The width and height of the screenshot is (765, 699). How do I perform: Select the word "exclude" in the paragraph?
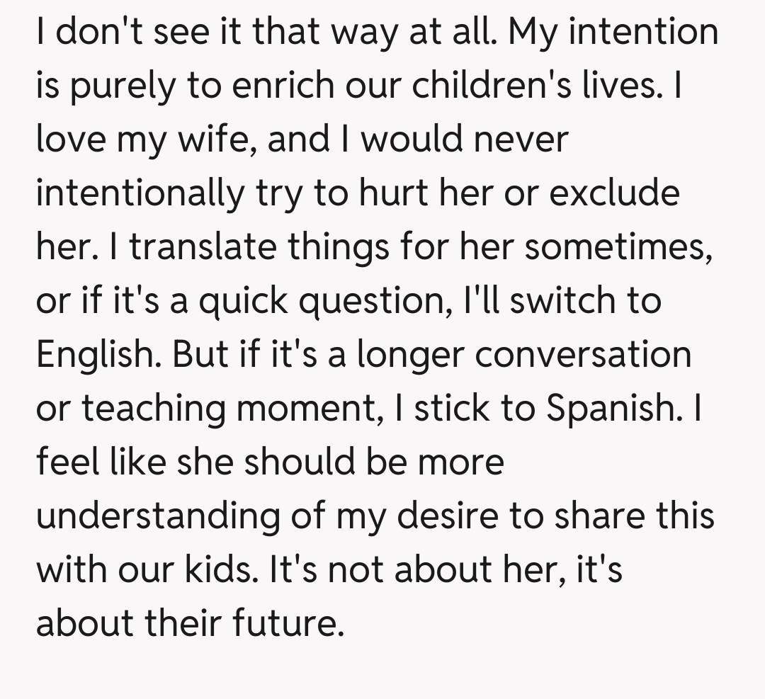point(614,194)
